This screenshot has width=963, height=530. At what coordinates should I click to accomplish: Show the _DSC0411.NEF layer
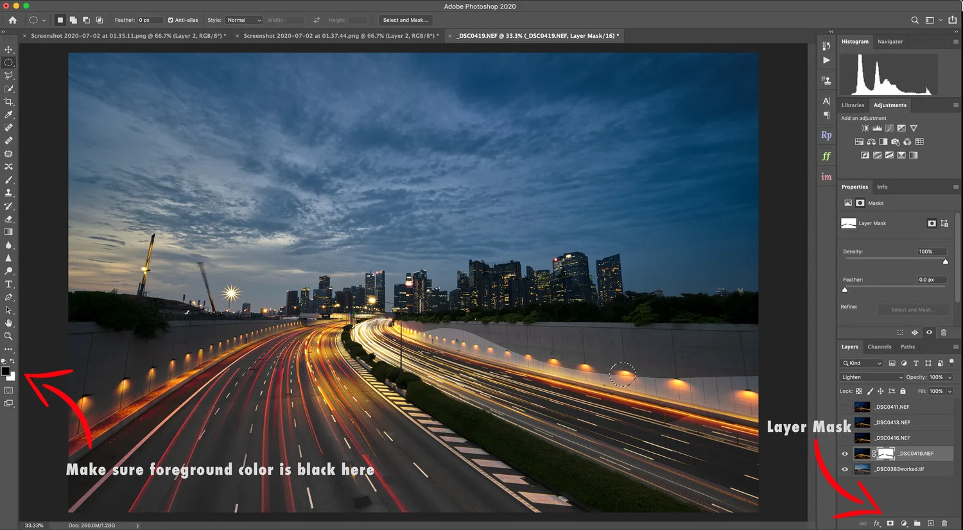tap(845, 407)
